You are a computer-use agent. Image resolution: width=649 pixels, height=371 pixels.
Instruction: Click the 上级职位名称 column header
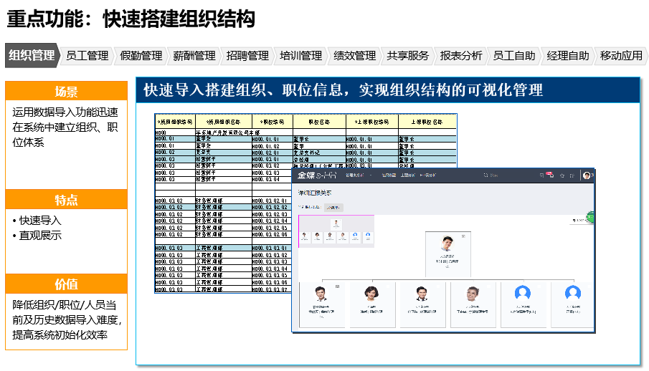pos(427,122)
